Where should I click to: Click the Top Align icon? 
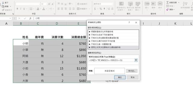pyautogui.click(x=59, y=4)
